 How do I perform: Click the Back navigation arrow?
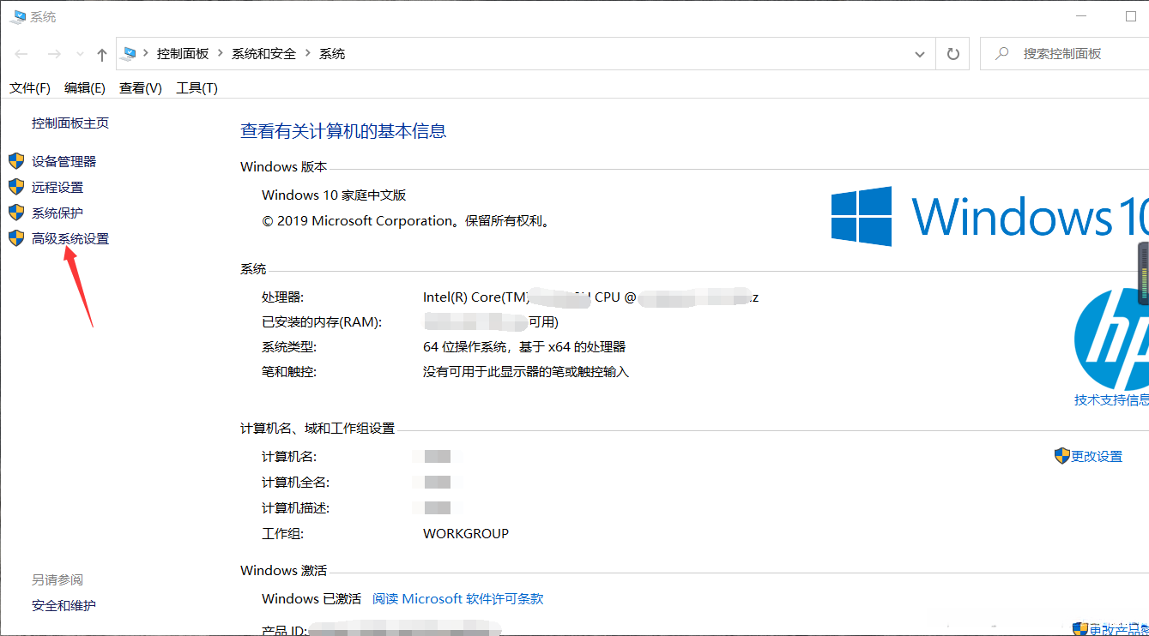coord(21,54)
